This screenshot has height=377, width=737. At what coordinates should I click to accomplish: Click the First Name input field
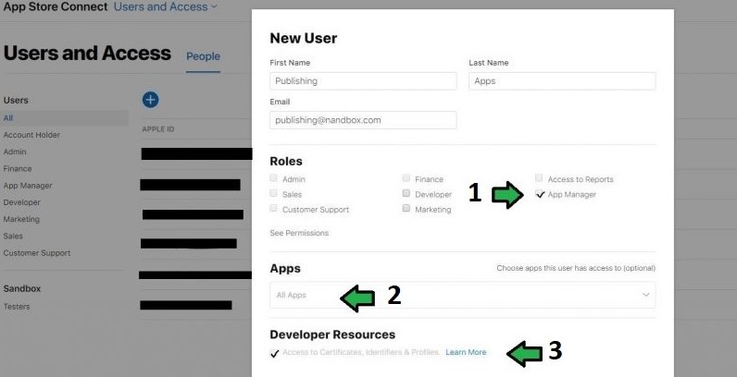pyautogui.click(x=363, y=80)
